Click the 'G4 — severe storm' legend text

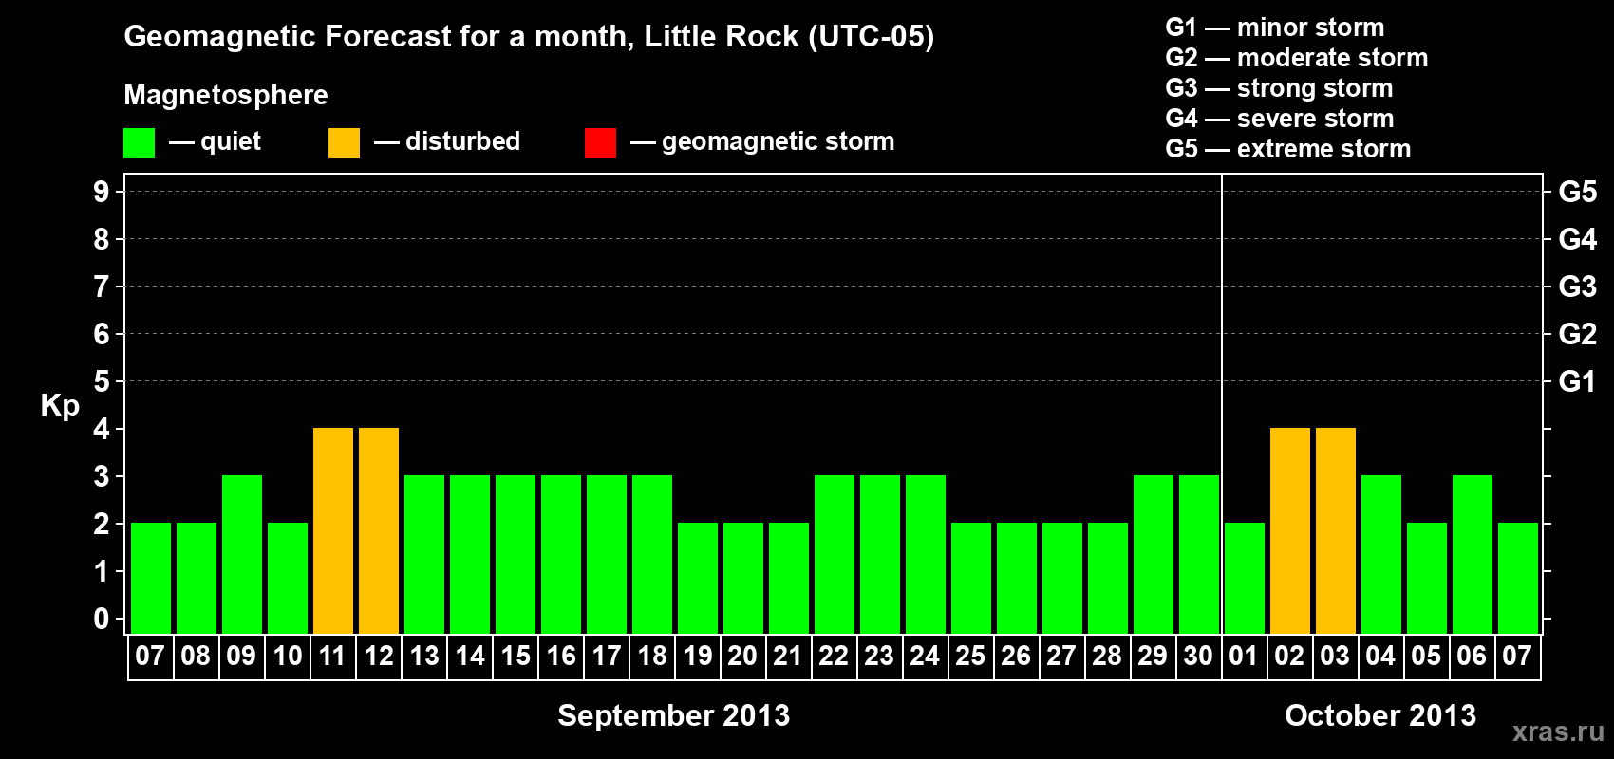1280,119
